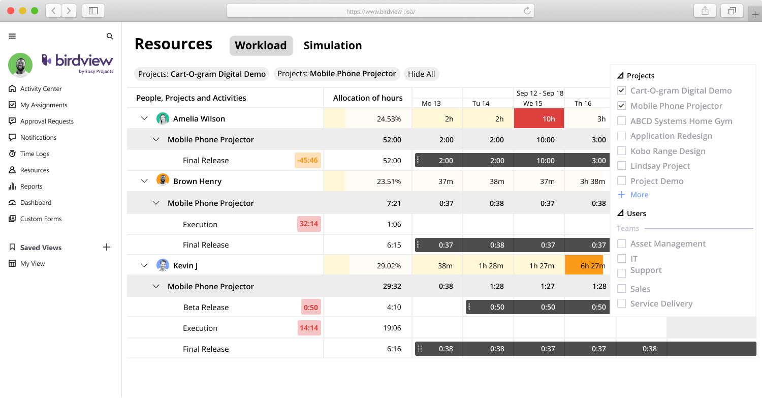Open Approval Requests

(11, 121)
